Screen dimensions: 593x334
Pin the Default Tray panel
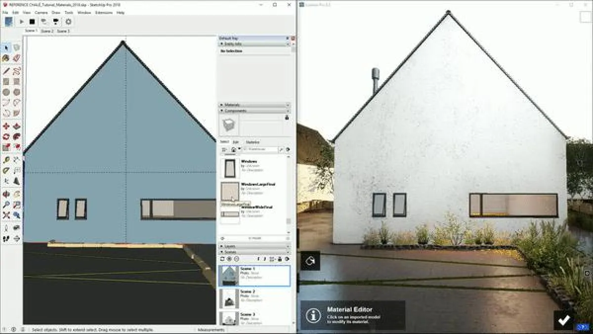[287, 38]
